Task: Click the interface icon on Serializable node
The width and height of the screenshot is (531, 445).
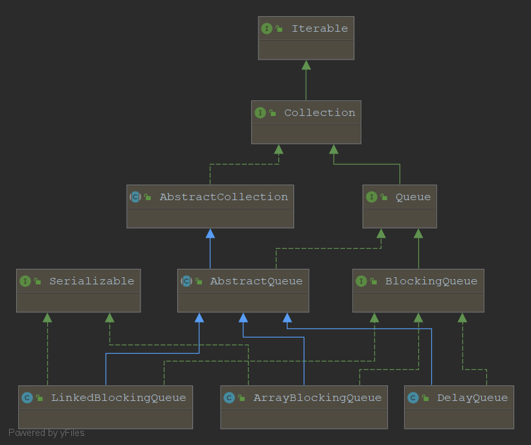Action: pos(25,281)
